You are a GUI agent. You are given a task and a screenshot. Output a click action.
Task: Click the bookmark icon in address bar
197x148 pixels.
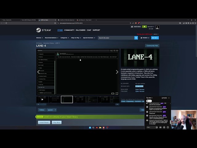(55, 23)
